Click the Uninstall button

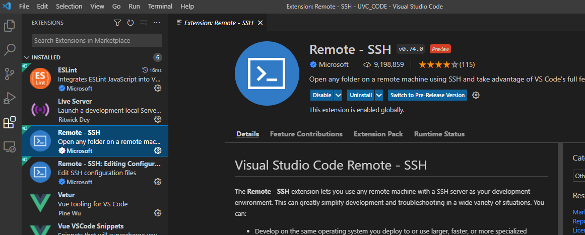361,95
